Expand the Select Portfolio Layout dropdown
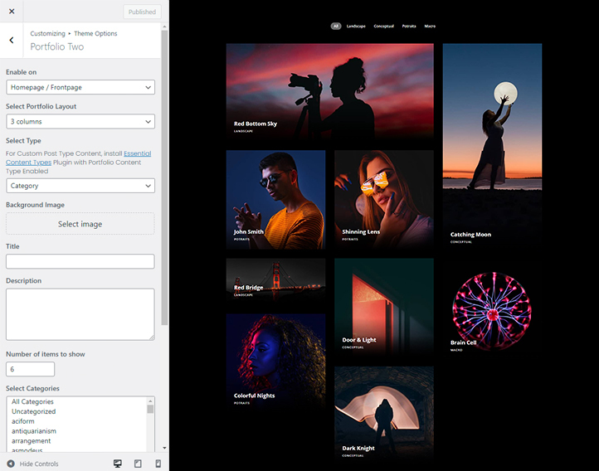 [x=80, y=122]
